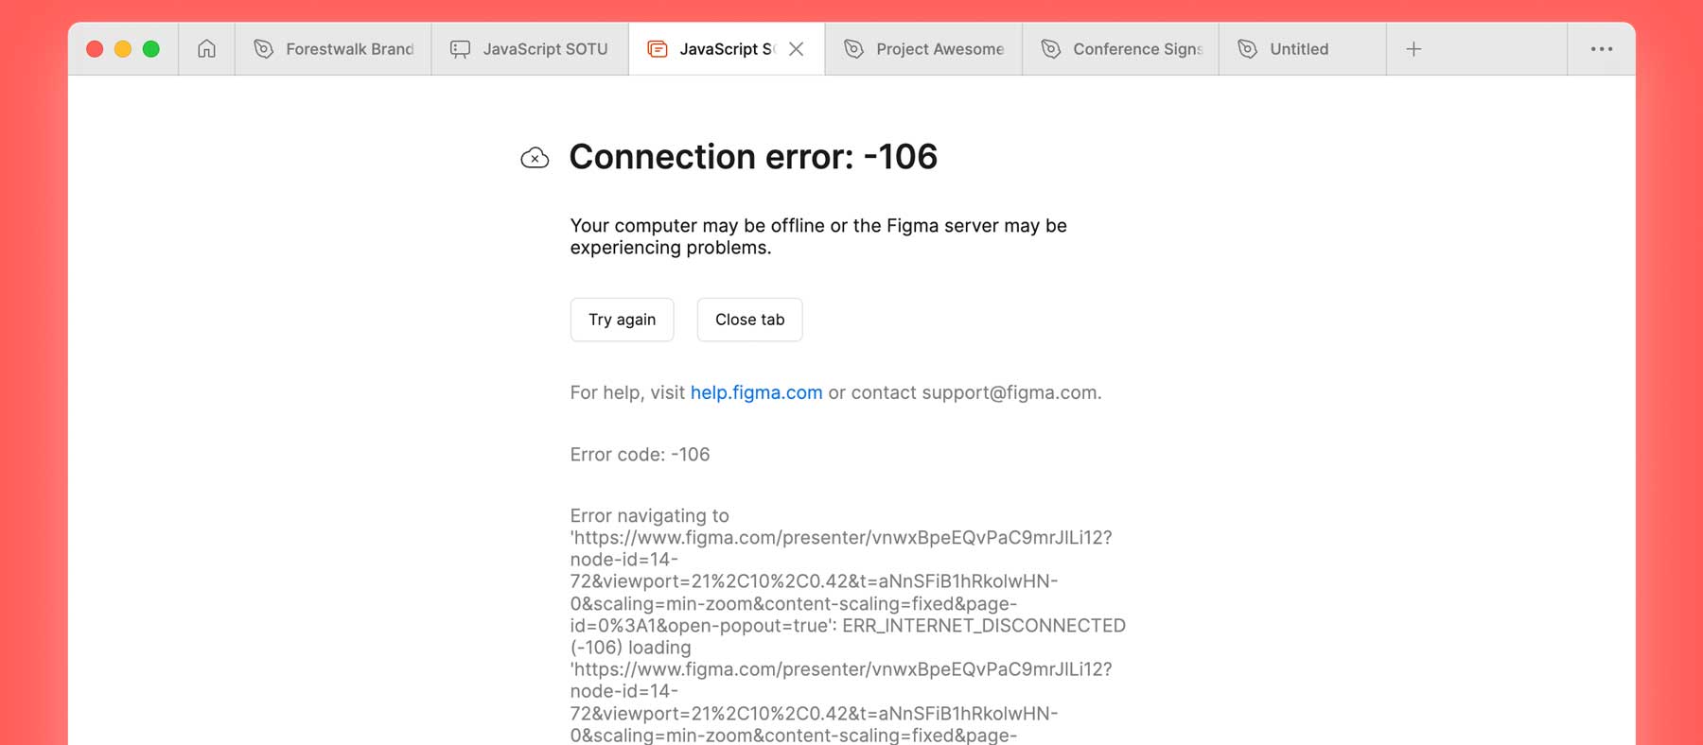Open the Project Awesome tab
Viewport: 1703px width, 745px height.
923,49
